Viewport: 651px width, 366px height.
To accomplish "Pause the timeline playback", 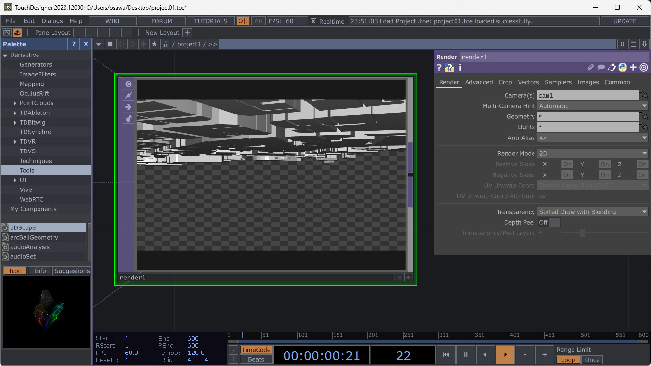I will click(466, 355).
